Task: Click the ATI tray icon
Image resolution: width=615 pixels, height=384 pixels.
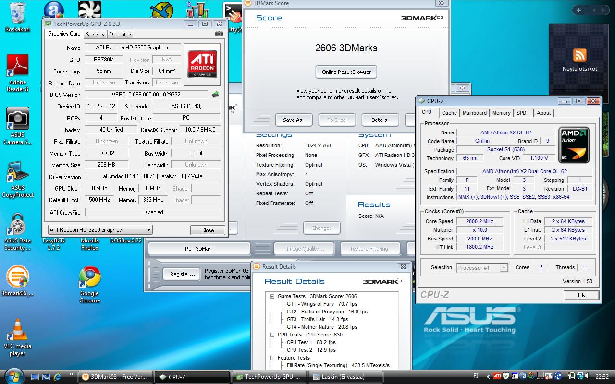Action: pos(497,376)
